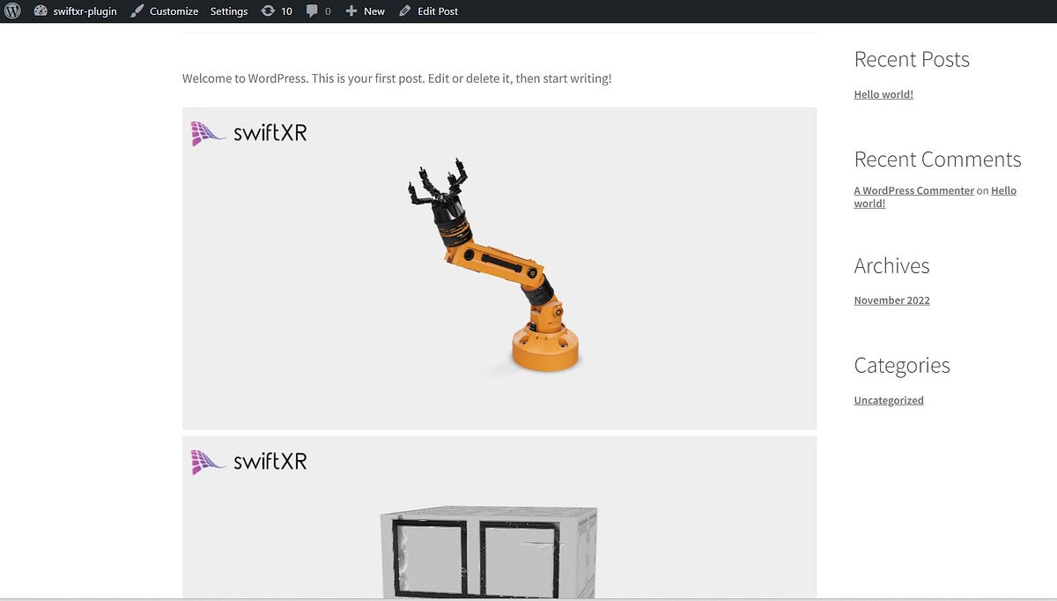Click the swiftxr-plugin site name

pyautogui.click(x=85, y=11)
